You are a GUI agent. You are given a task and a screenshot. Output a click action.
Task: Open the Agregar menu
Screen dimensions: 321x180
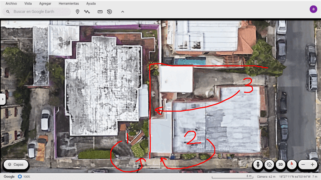coord(45,4)
